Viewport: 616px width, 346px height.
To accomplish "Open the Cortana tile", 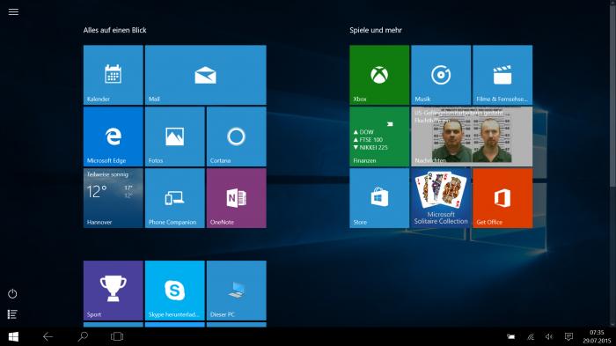I will pos(236,136).
